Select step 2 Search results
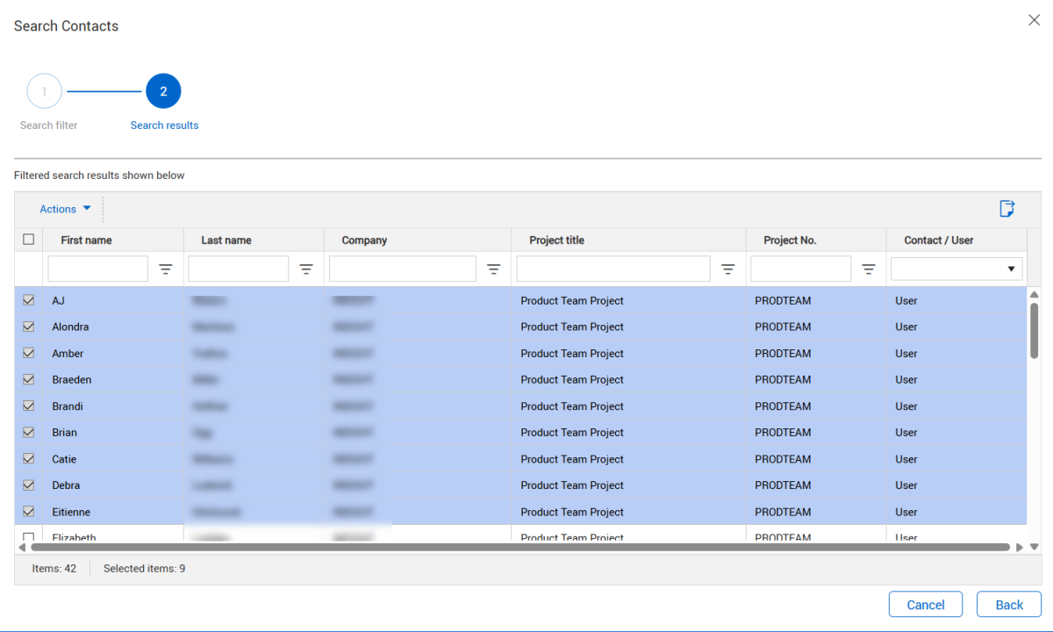 coord(163,91)
